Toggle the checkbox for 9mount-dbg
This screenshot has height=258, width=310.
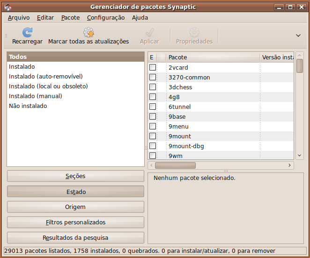click(x=153, y=146)
